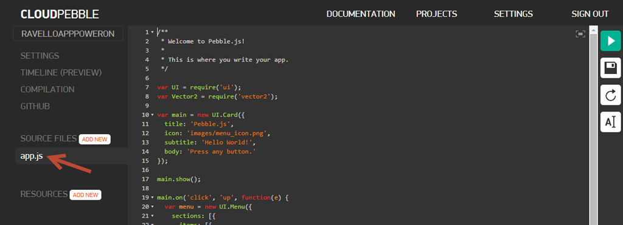Click line number 16 in the gutter
Screen dimensions: 623x225
coord(145,170)
